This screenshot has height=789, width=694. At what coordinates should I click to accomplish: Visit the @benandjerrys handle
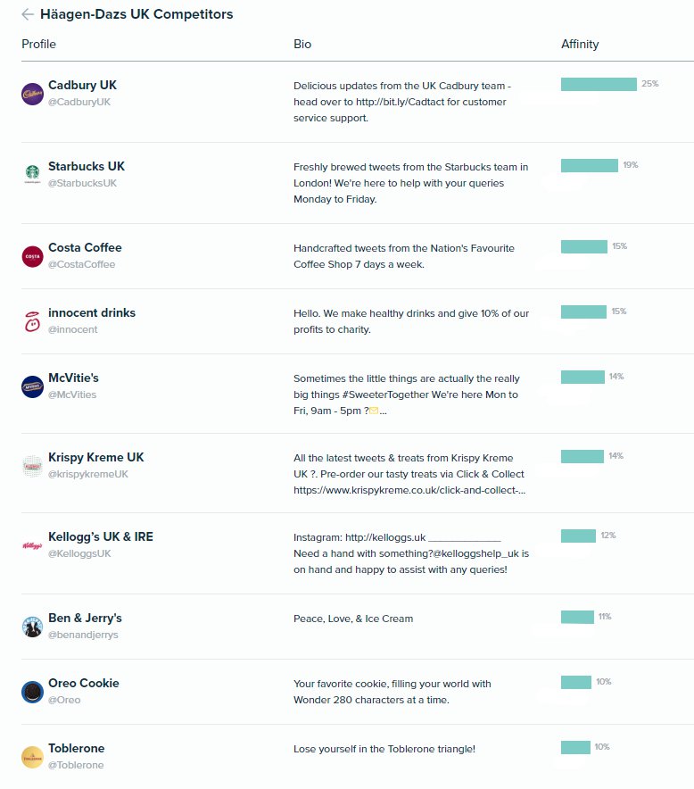tap(83, 635)
